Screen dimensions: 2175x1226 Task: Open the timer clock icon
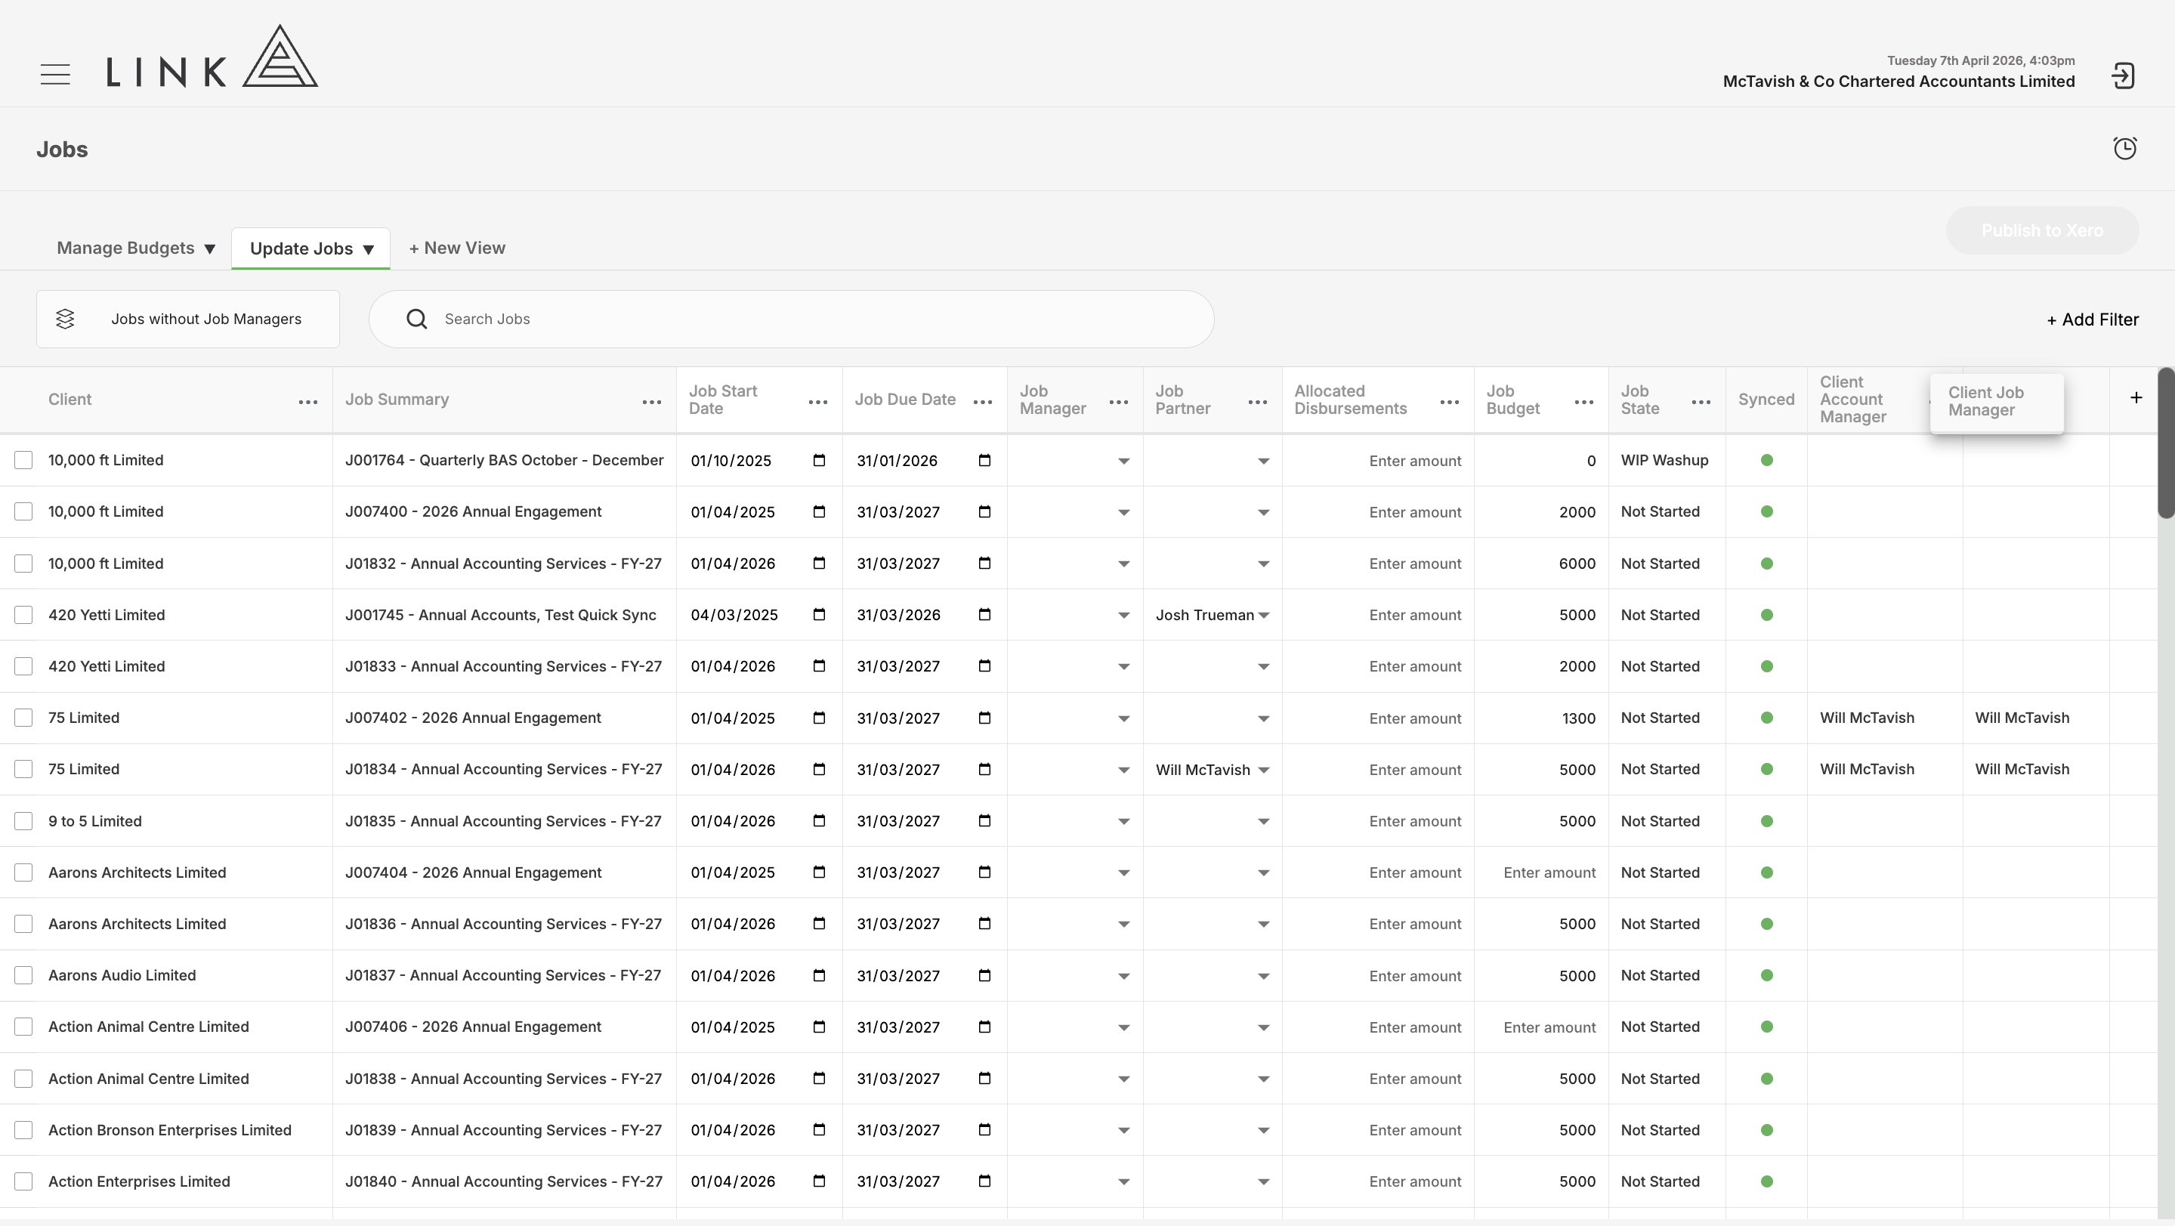coord(2125,148)
